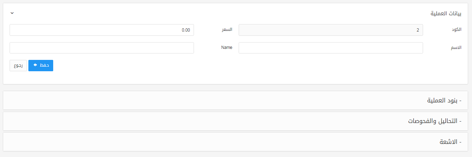Open the الاشعة accordion section

pos(448,142)
